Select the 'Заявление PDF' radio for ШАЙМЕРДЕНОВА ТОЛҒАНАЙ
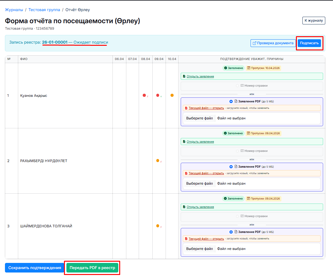The height and width of the screenshot is (279, 333). point(231,232)
